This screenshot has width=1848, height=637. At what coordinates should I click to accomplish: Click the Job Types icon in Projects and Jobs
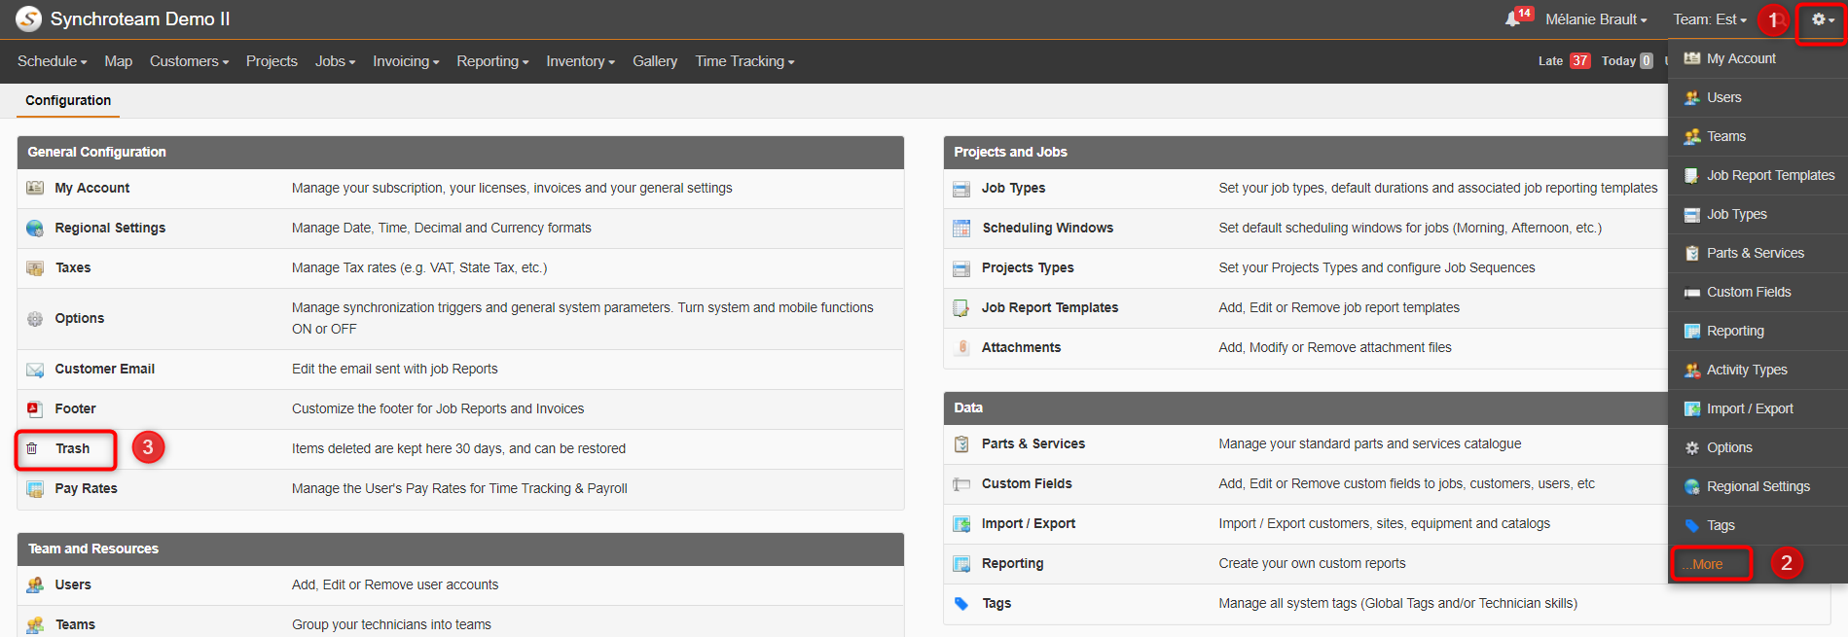coord(961,189)
